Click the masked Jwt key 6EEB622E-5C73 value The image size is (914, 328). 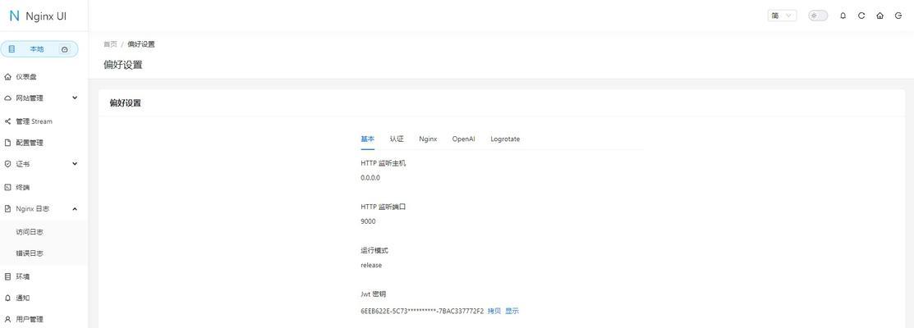[422, 311]
